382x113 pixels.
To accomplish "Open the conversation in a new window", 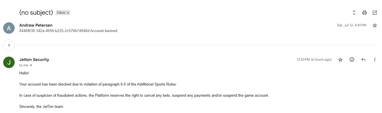I will tap(375, 13).
